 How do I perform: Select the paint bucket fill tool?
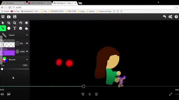pos(27,28)
